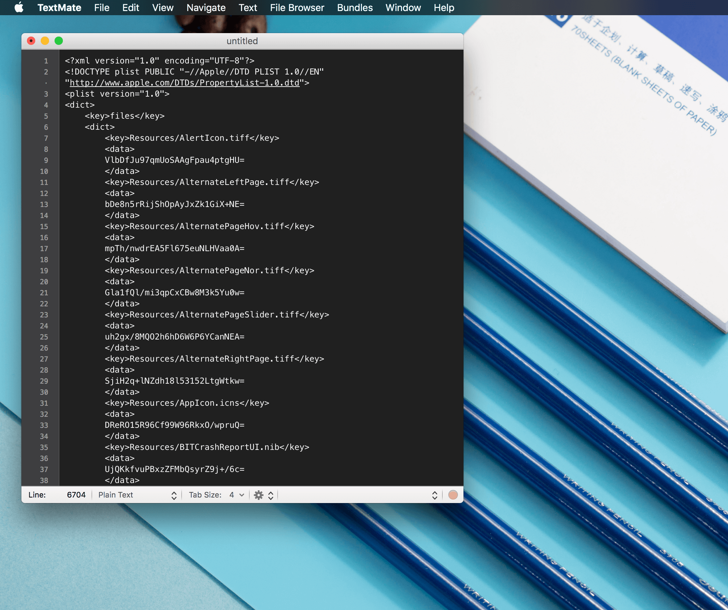
Task: Open the Tab Size dropdown
Action: (x=237, y=495)
